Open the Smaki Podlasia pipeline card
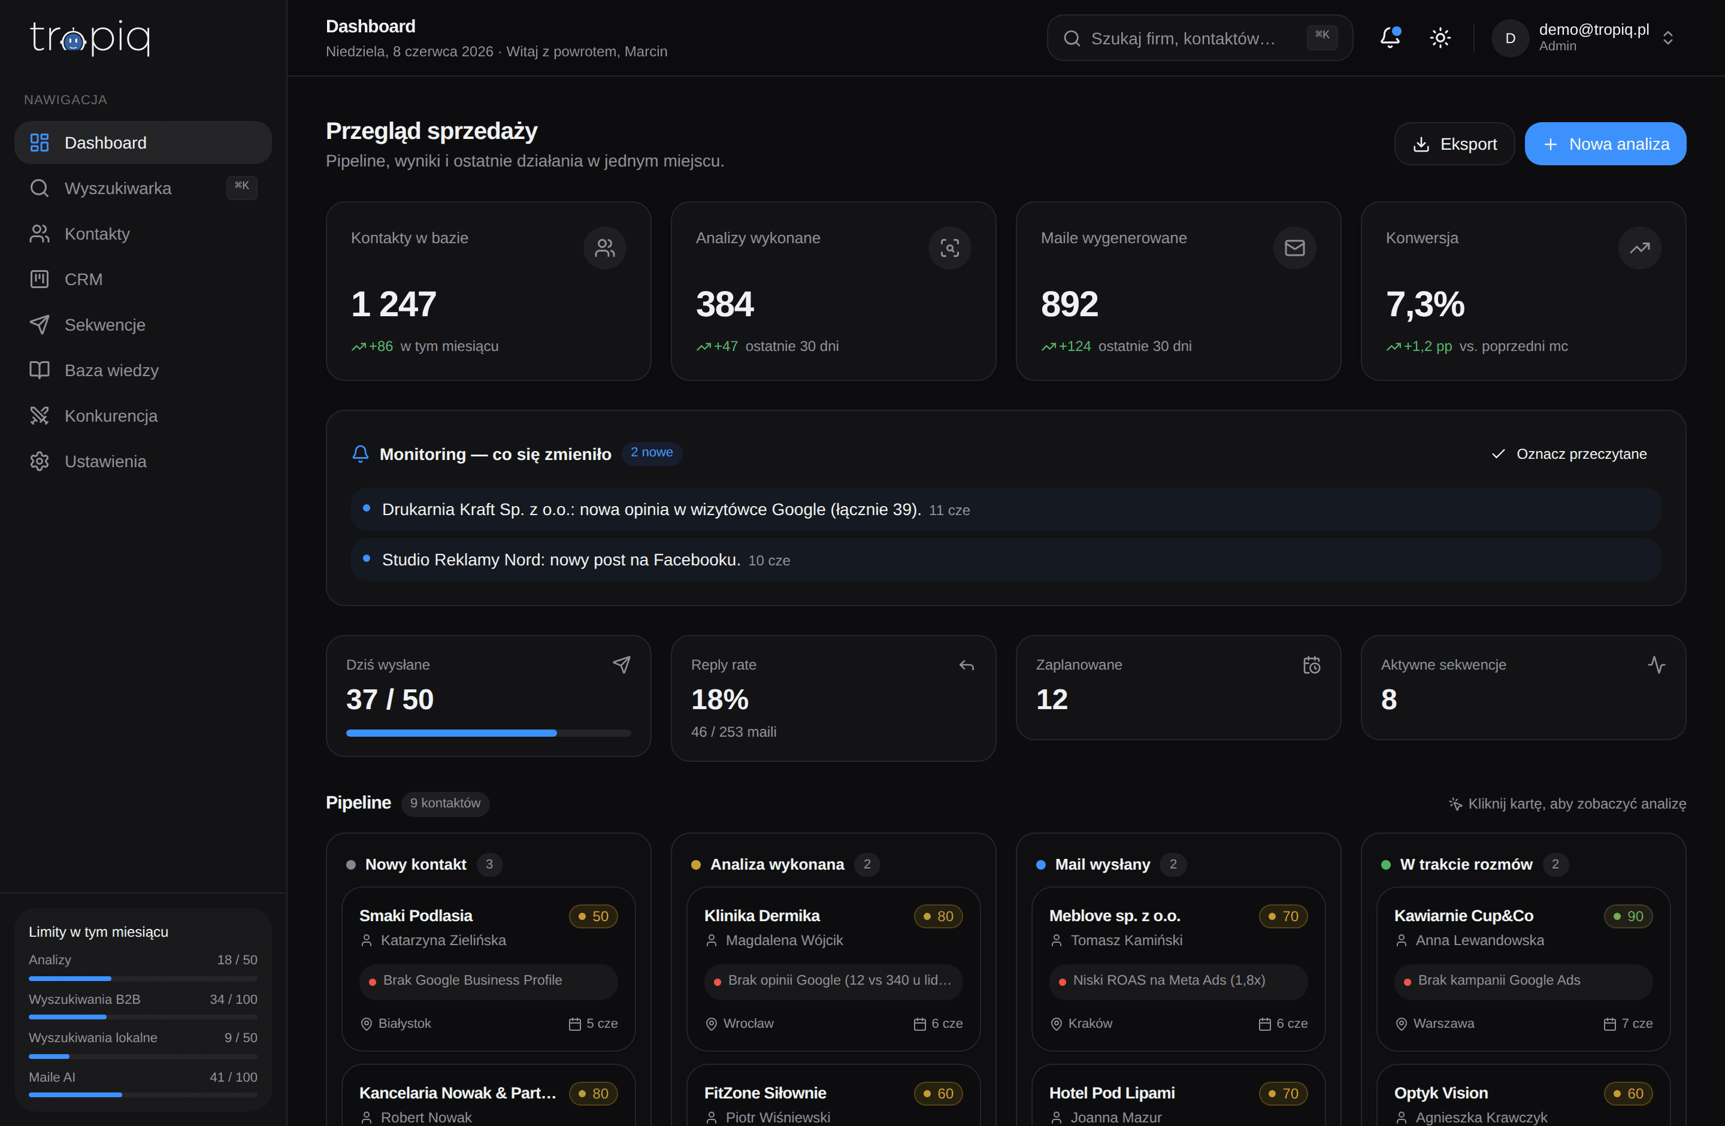This screenshot has width=1725, height=1126. click(x=489, y=968)
